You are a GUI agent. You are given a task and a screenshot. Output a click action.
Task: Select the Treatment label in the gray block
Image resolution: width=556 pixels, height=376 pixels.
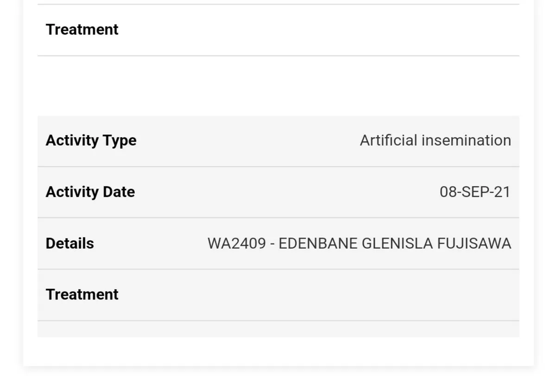pos(82,295)
